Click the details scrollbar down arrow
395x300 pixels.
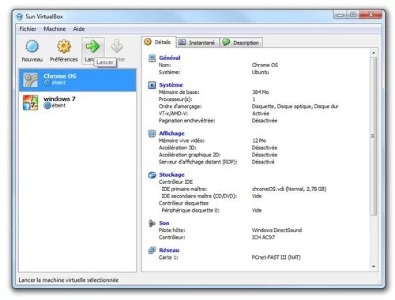[374, 266]
